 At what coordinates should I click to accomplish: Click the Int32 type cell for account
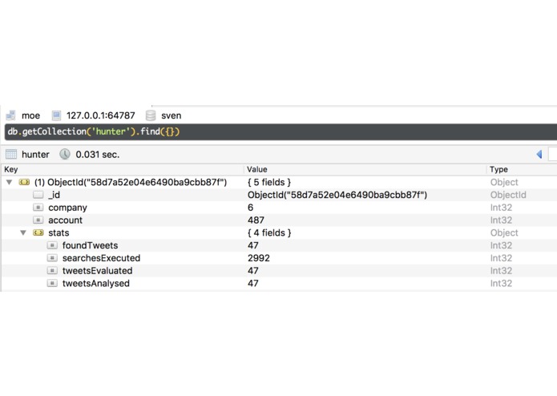click(501, 220)
